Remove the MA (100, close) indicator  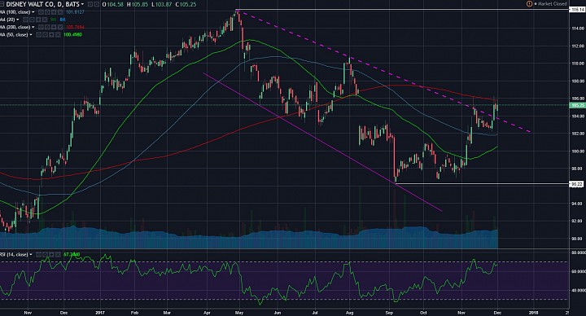(x=60, y=12)
